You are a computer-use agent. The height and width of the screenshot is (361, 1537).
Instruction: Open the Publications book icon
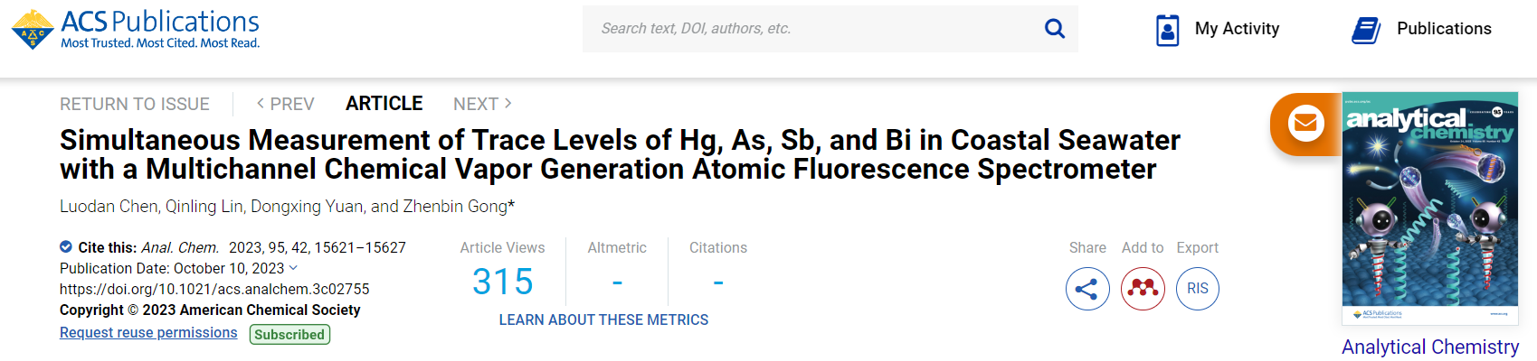tap(1365, 30)
